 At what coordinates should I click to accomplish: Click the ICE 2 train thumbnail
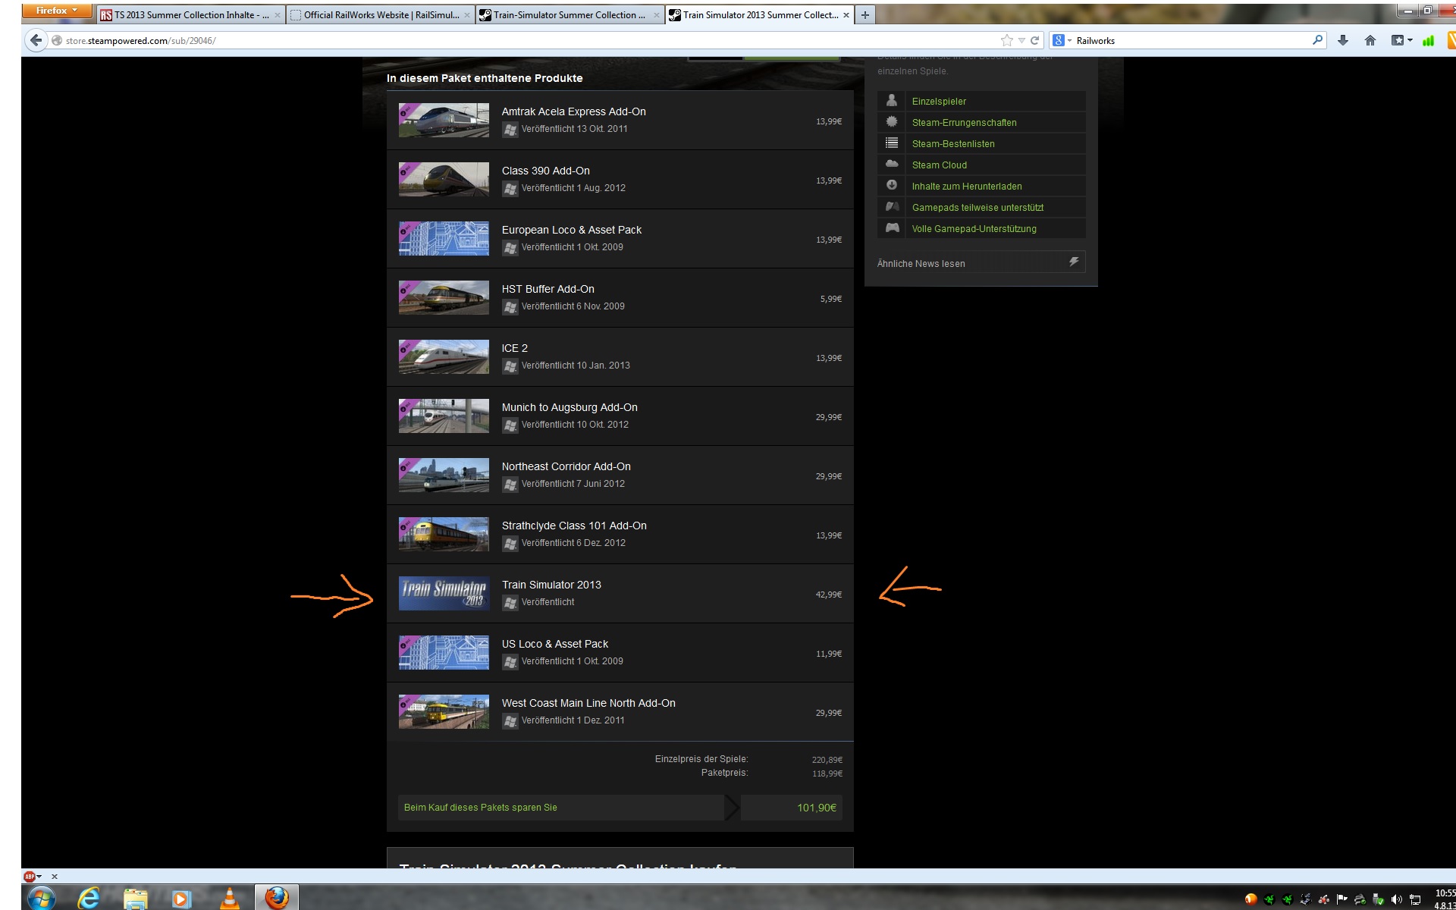tap(444, 356)
